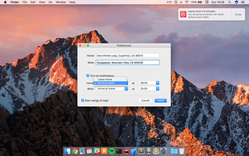
Task: Open the battery status menu
Action: coord(197,2)
